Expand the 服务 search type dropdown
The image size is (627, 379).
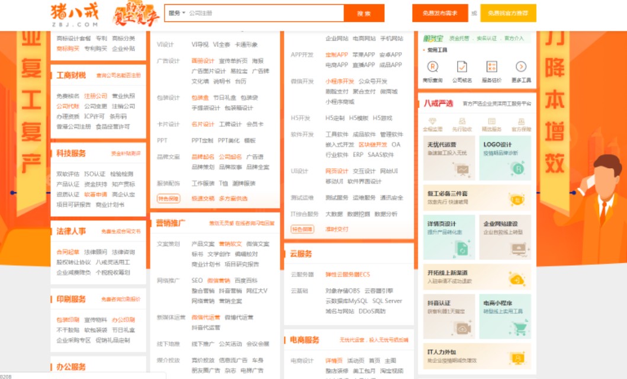[x=176, y=13]
